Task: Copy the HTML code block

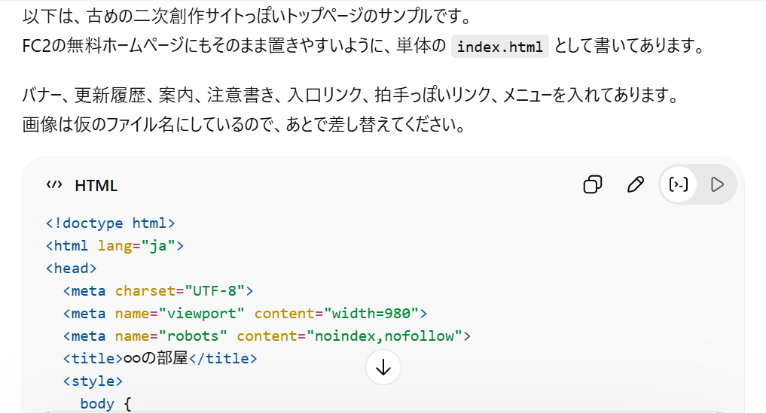Action: [593, 184]
